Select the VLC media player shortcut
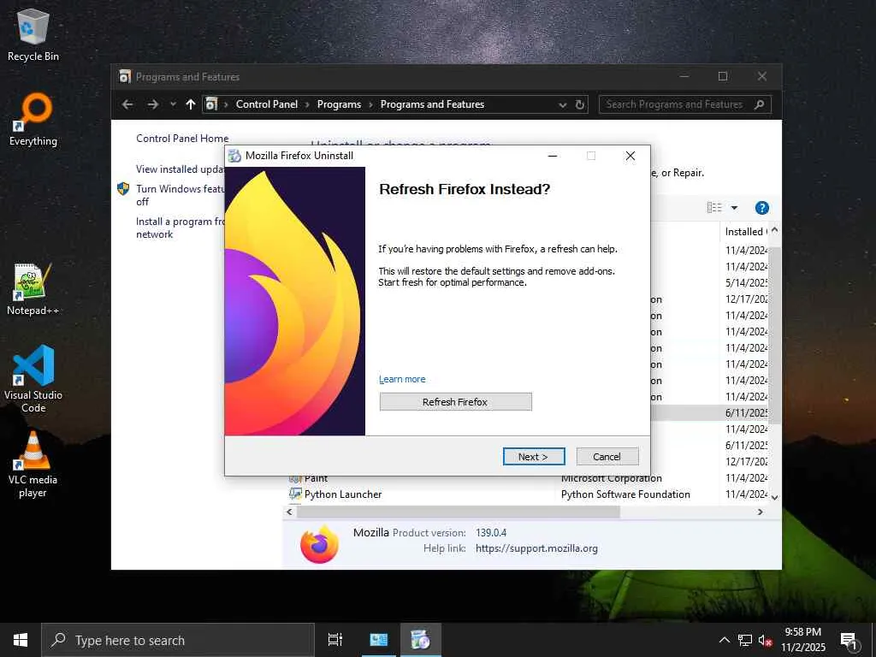The width and height of the screenshot is (876, 657). click(33, 465)
